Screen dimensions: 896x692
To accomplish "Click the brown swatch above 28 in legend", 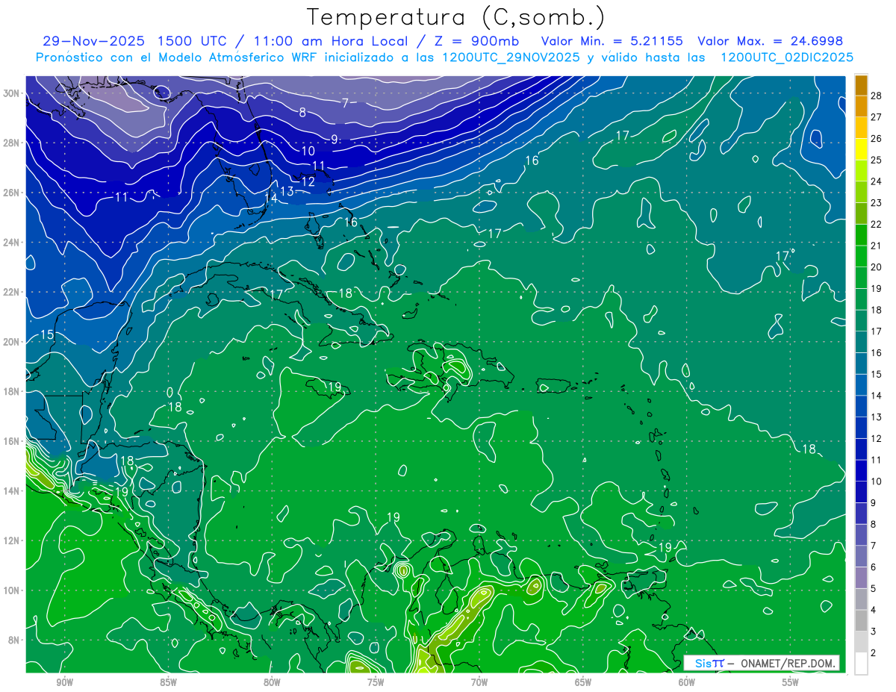I will 861,85.
